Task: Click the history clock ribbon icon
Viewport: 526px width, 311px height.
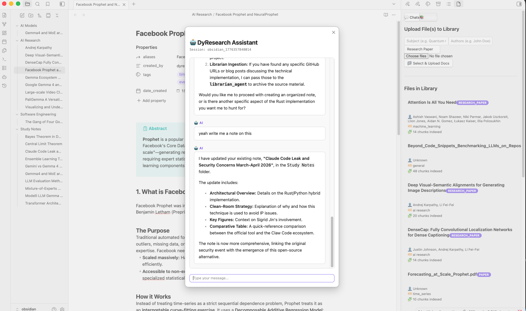Action: tap(4, 86)
